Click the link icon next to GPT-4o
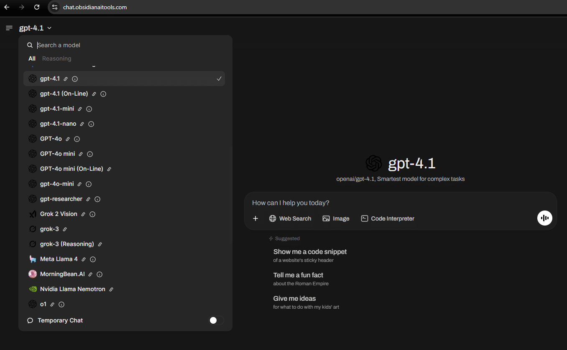The width and height of the screenshot is (567, 350). coord(68,139)
